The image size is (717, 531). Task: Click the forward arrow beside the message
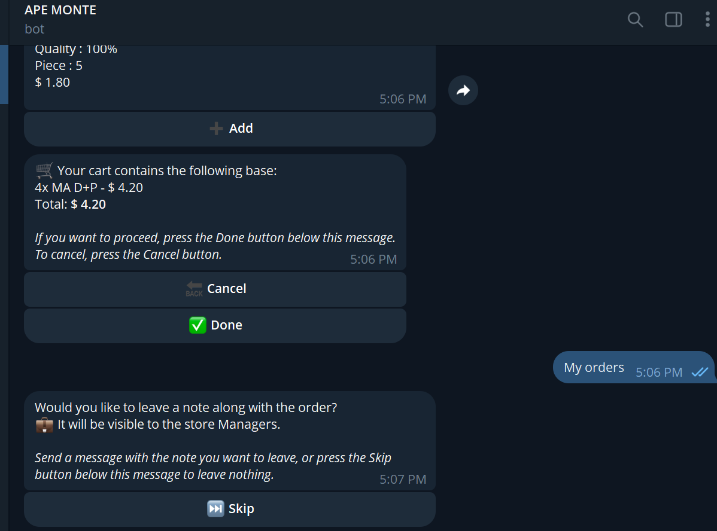(463, 90)
